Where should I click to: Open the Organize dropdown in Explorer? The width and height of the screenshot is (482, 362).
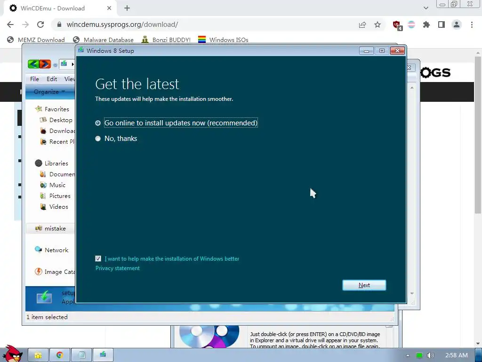tap(49, 92)
